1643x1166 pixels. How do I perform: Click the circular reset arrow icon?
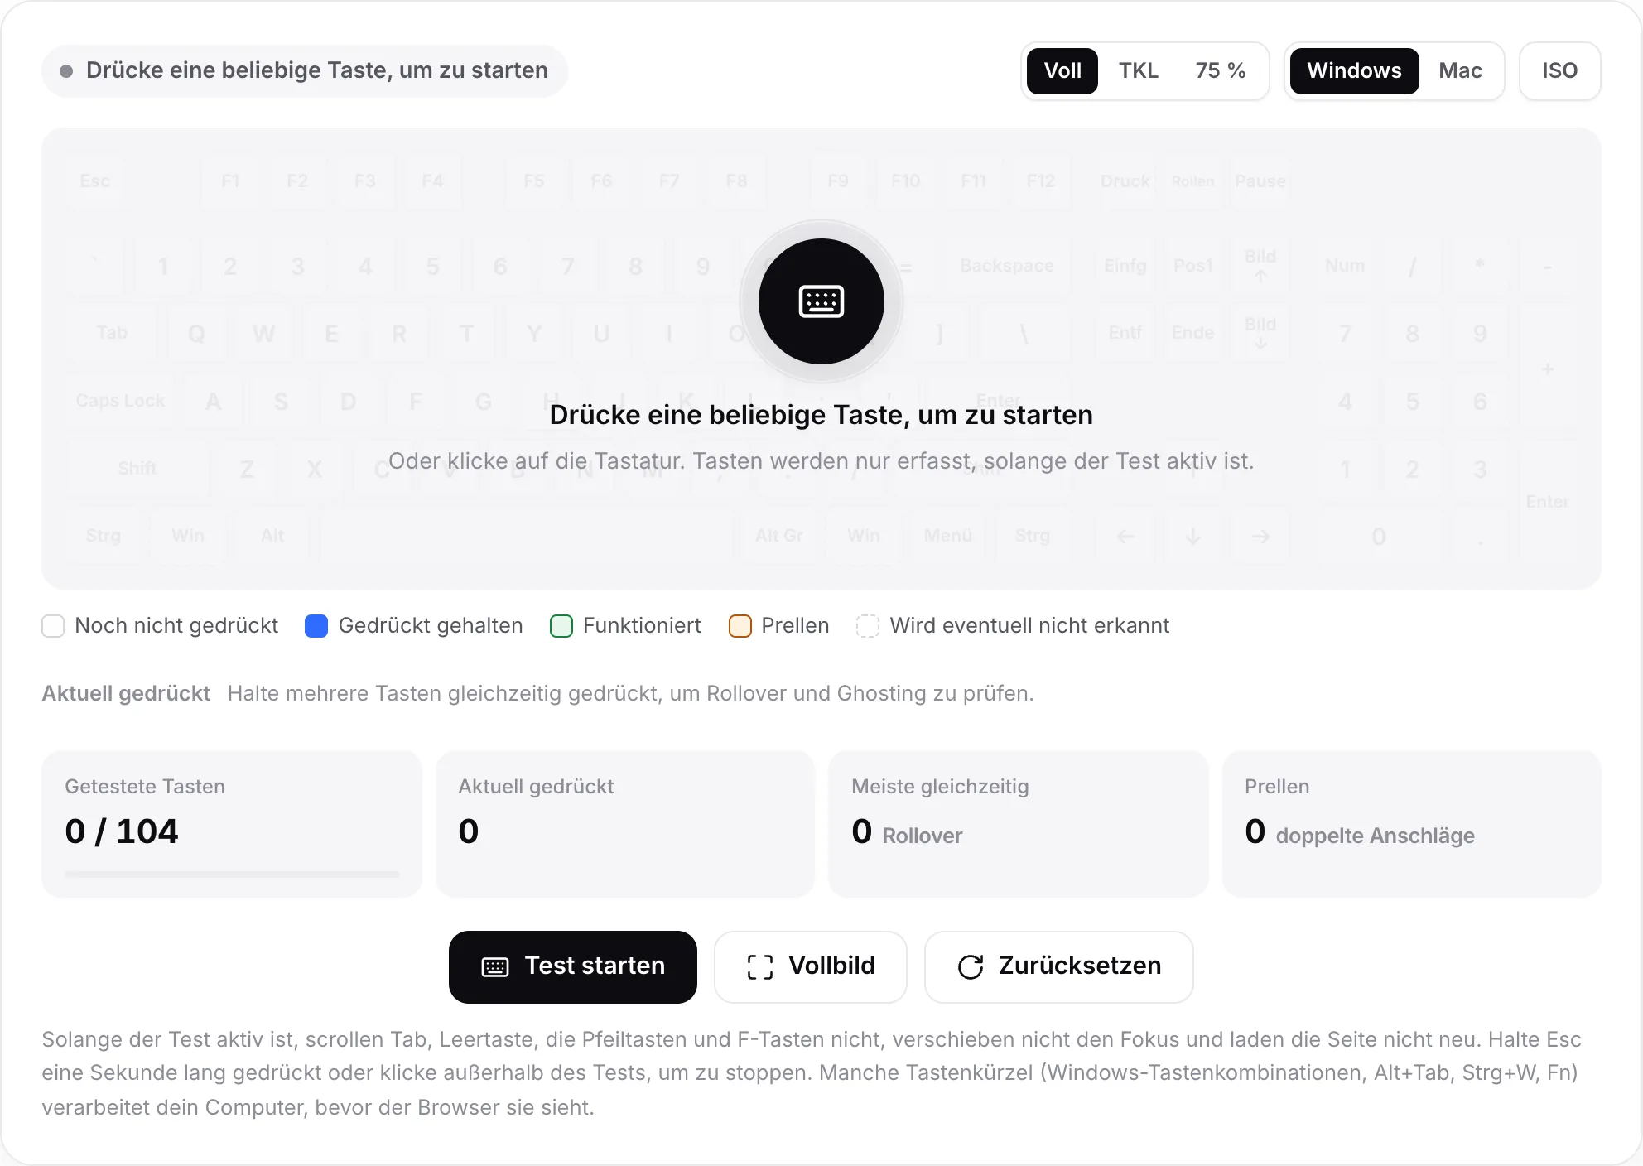tap(970, 966)
